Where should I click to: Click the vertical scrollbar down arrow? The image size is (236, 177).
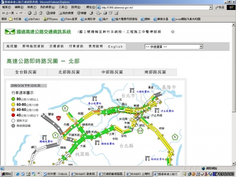click(233, 164)
